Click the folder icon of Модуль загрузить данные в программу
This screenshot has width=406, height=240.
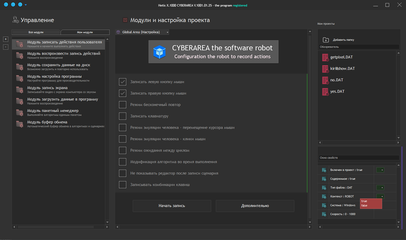(20, 101)
